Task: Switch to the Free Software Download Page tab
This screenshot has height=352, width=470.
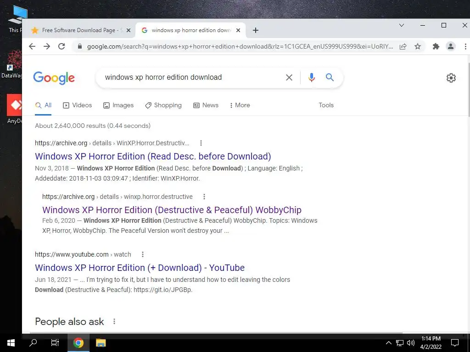Action: 81,30
